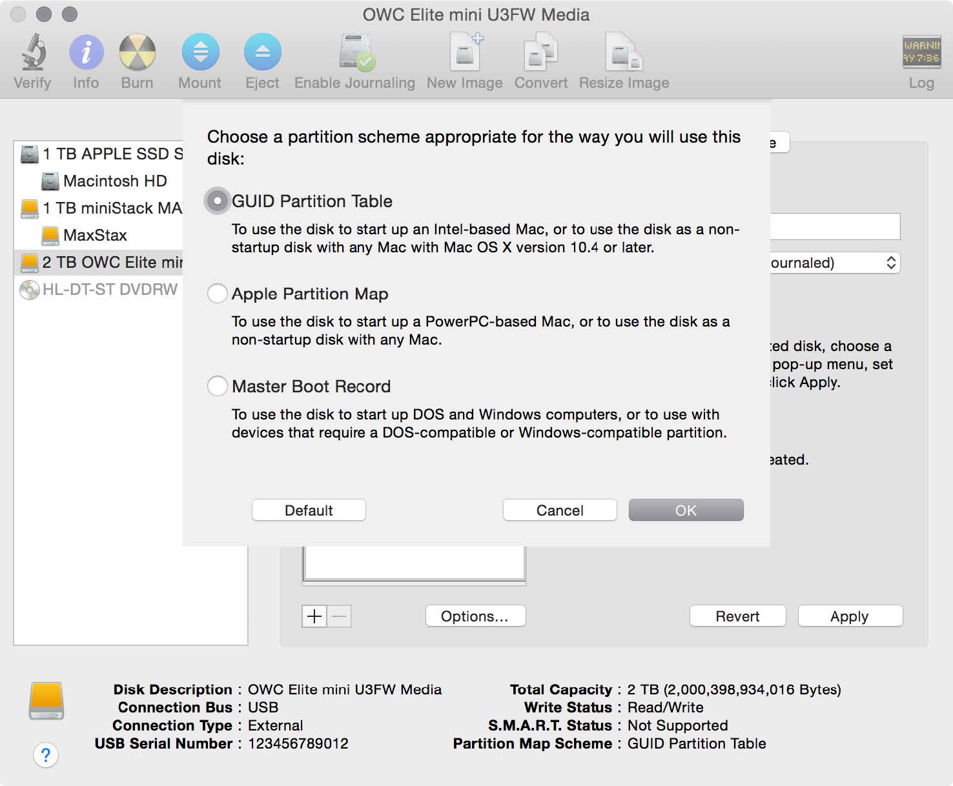
Task: Click the add partition plus button
Action: (x=314, y=616)
